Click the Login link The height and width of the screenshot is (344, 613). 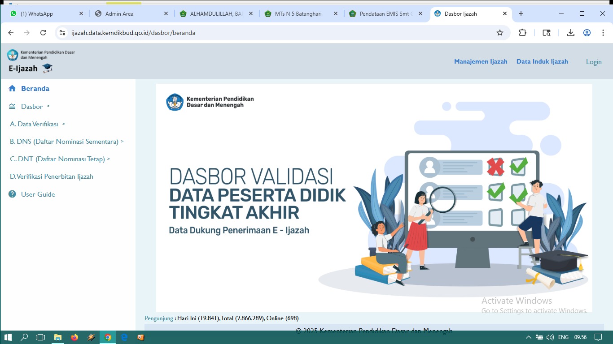594,61
